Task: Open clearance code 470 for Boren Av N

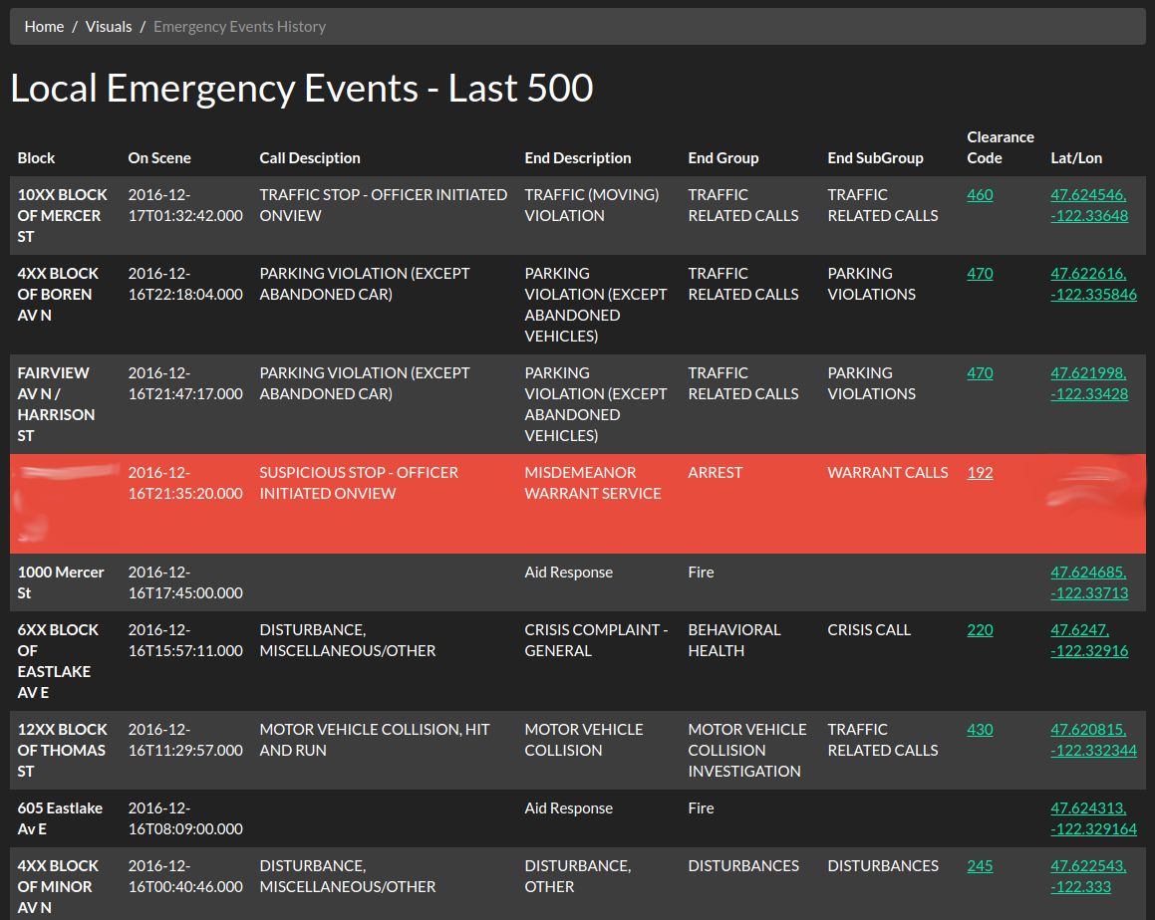Action: (x=980, y=274)
